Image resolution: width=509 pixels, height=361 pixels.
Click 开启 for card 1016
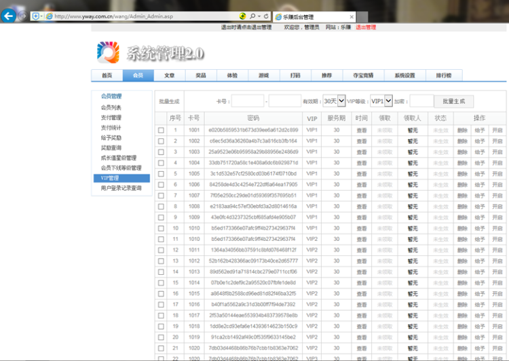coord(497,305)
